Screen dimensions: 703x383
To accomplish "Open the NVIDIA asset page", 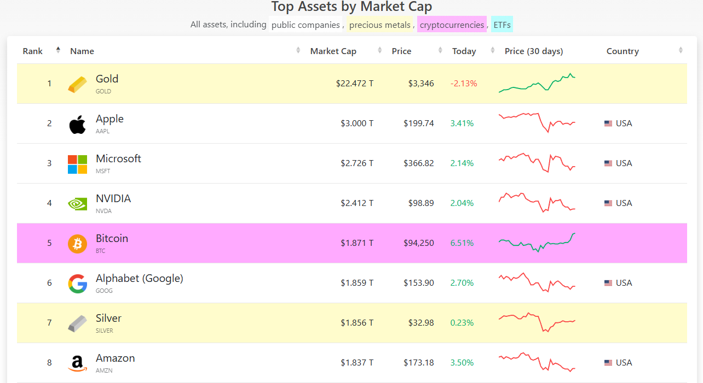I will [113, 199].
